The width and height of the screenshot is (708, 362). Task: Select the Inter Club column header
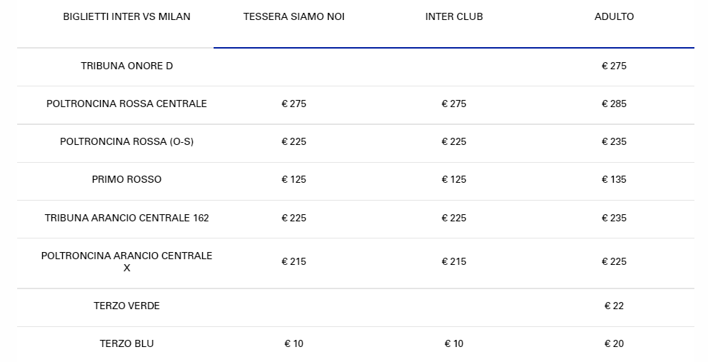pyautogui.click(x=454, y=16)
